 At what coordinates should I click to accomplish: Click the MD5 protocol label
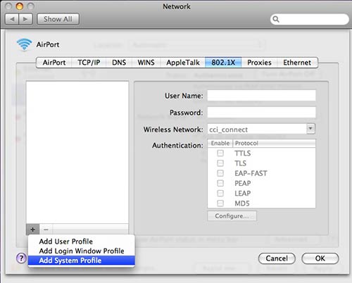(242, 203)
